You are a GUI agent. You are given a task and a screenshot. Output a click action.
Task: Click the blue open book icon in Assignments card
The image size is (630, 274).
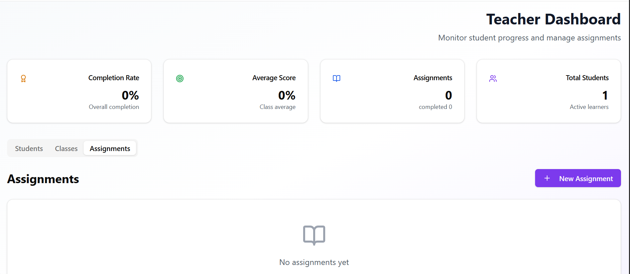tap(337, 79)
